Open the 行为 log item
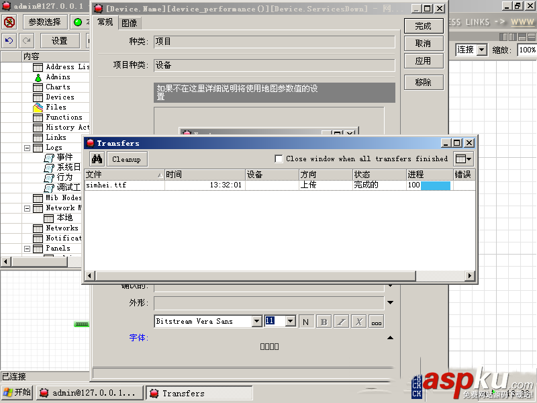 pyautogui.click(x=59, y=177)
